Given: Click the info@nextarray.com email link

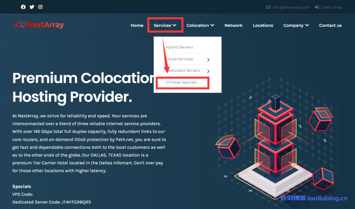Looking at the screenshot, I should click(291, 7).
